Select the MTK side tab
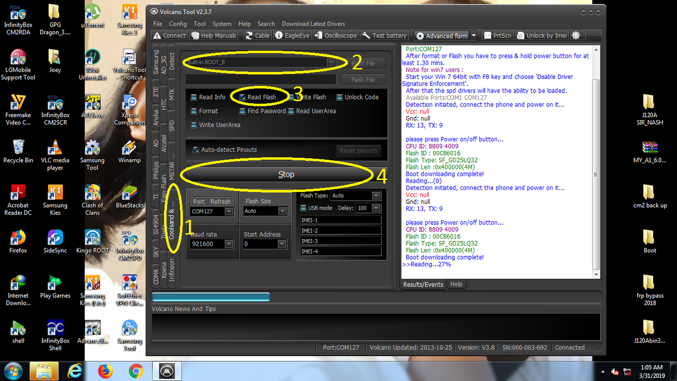 coord(171,95)
